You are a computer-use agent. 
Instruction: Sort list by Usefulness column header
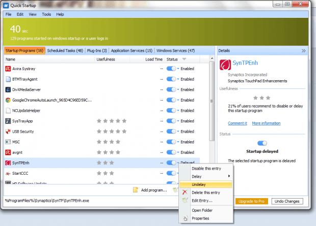[112, 59]
